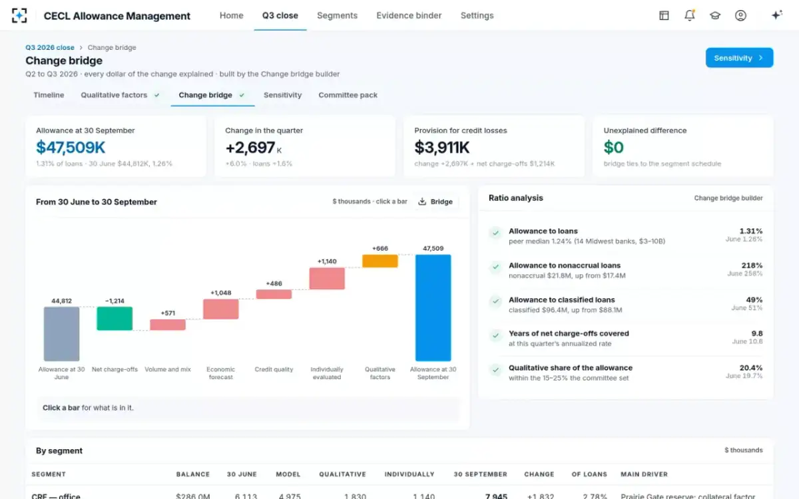Screen dimensions: 799x499
Task: Click the Allowance to nonaccrual loans row
Action: 626,270
